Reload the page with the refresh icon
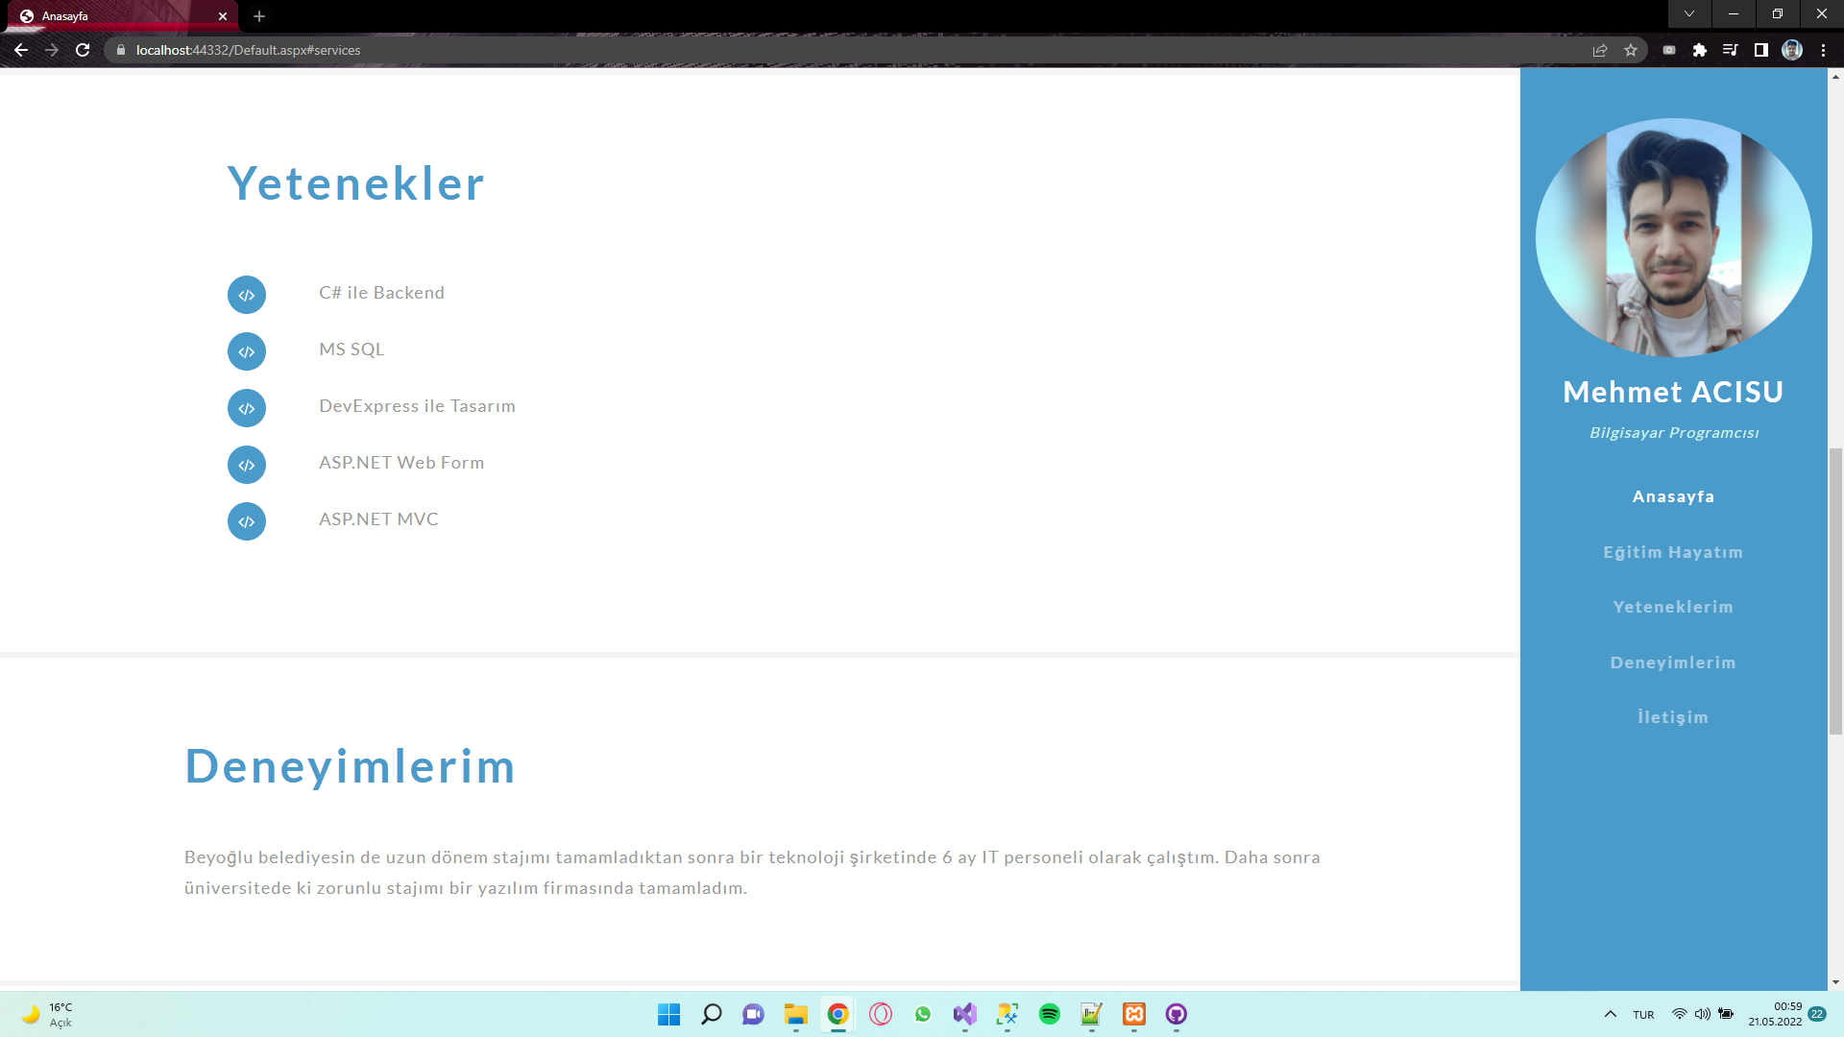Viewport: 1844px width, 1037px height. pyautogui.click(x=83, y=50)
